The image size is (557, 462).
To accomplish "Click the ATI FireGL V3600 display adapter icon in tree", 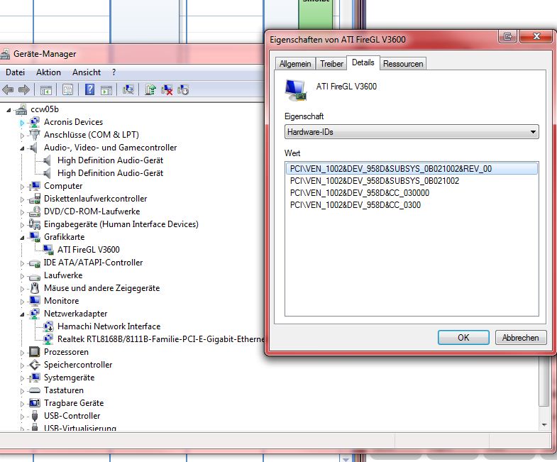I will (x=48, y=250).
